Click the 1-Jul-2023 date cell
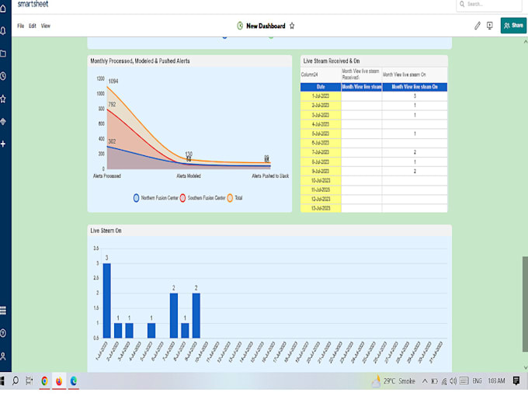Viewport: 528px width, 396px height. pos(321,96)
